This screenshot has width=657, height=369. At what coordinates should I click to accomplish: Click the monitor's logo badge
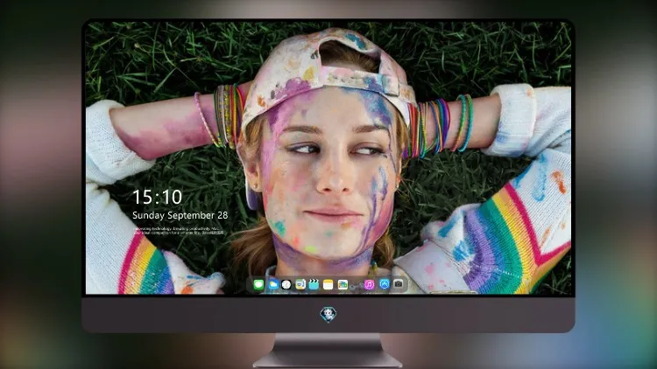[x=328, y=314]
